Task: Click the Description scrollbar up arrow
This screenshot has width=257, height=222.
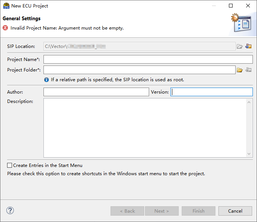Action: coord(250,102)
